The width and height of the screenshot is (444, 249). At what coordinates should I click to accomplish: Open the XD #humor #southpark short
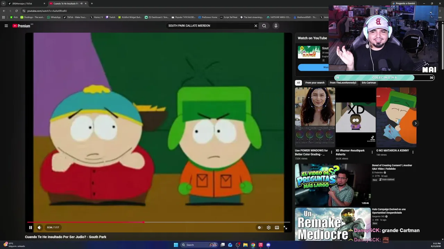point(356,117)
